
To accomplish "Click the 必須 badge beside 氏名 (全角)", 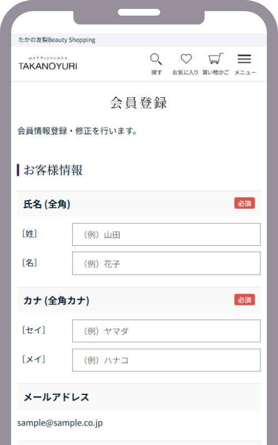I will tap(245, 204).
